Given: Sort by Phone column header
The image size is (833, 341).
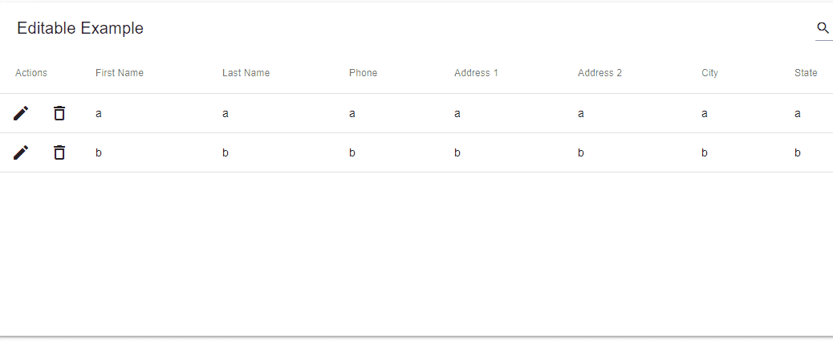Looking at the screenshot, I should coord(363,73).
